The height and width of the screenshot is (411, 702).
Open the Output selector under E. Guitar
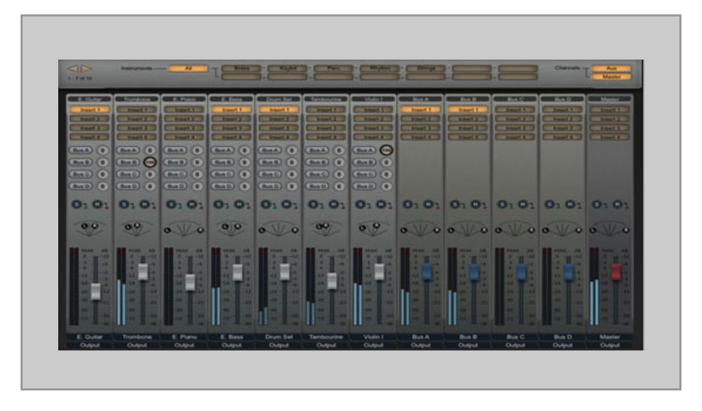click(x=89, y=345)
